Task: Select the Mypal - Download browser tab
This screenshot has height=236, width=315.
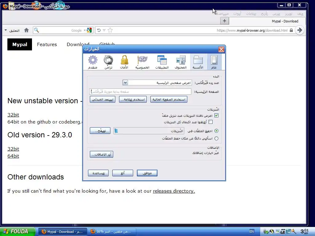Action: 267,21
